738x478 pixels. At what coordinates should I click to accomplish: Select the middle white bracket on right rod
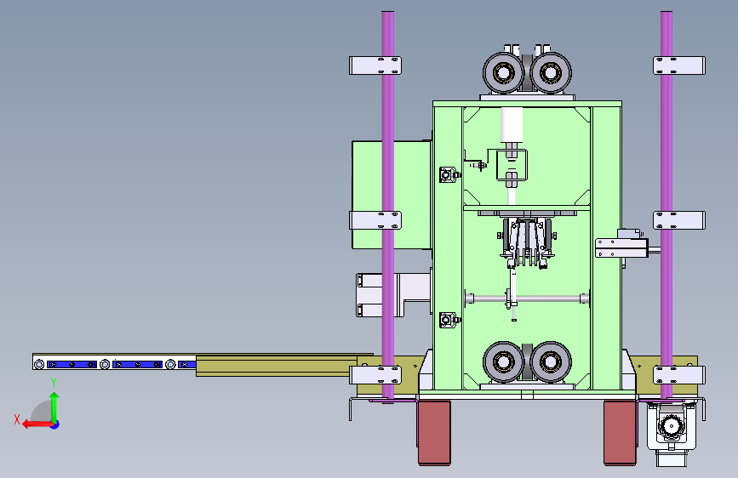coord(678,220)
